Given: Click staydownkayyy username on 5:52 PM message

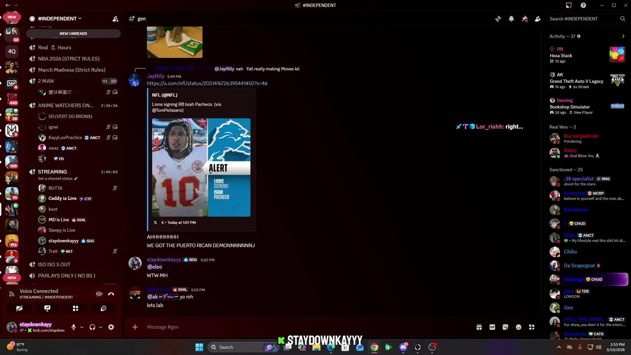Looking at the screenshot, I should click(164, 260).
